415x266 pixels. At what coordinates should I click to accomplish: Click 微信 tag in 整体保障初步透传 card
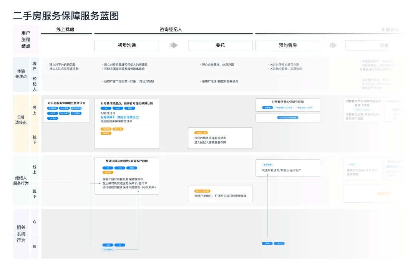click(131, 168)
